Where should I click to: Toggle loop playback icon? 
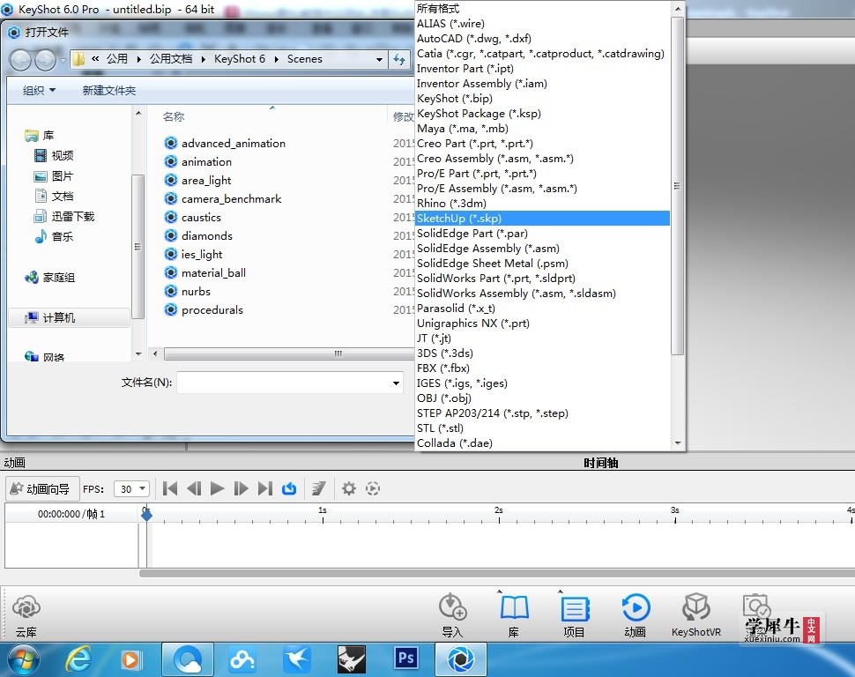(x=289, y=488)
